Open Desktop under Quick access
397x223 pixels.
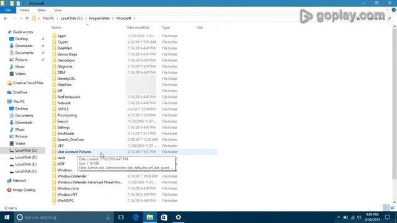tap(22, 39)
